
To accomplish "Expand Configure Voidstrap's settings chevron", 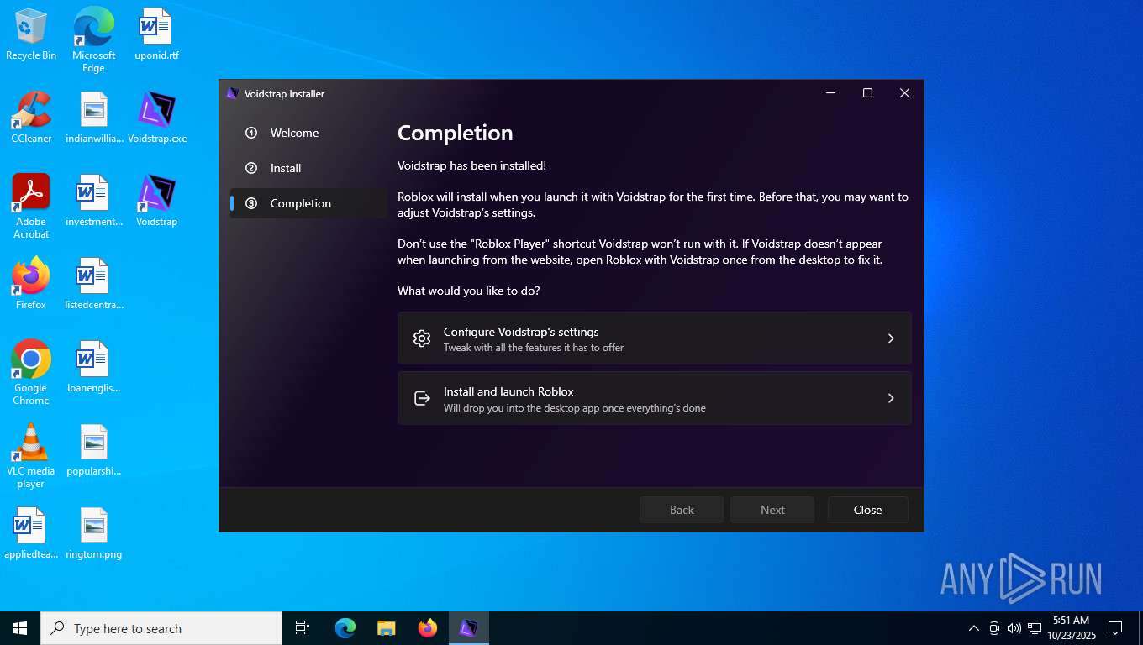I will point(891,338).
